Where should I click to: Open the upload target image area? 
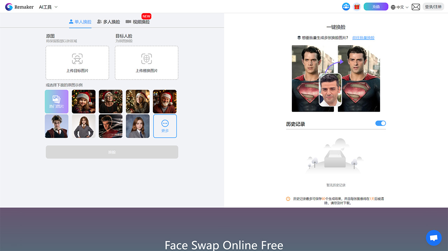[x=77, y=63]
